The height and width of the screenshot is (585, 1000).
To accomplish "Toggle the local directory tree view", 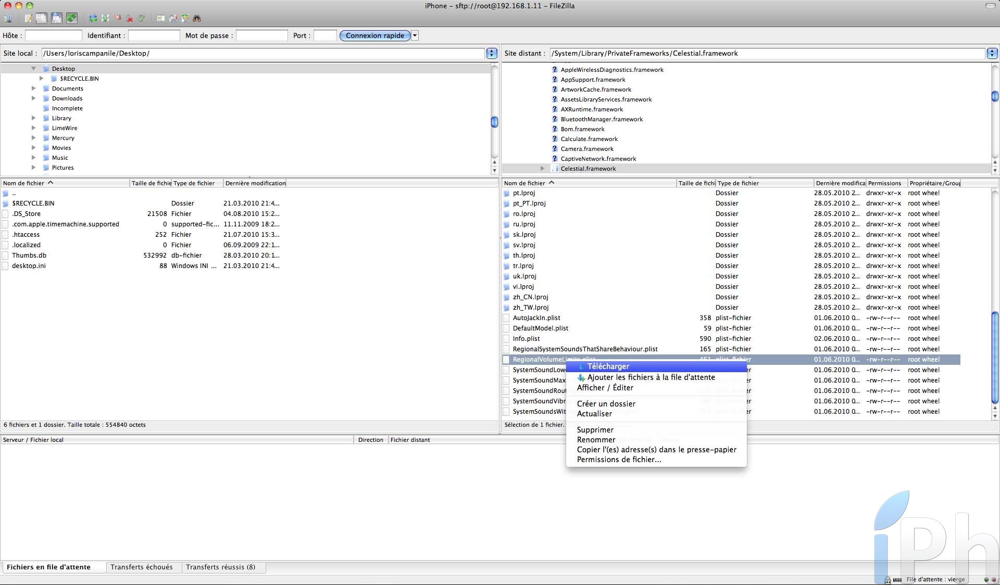I will pos(41,19).
